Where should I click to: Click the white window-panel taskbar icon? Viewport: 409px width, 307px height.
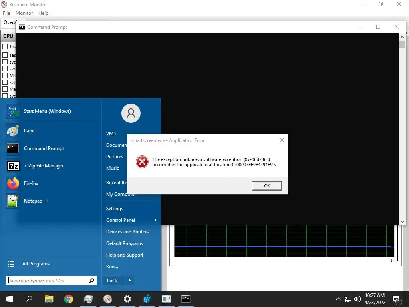coord(166,299)
